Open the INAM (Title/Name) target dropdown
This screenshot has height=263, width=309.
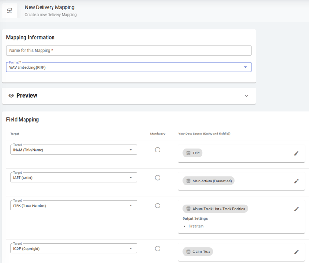tap(131, 150)
